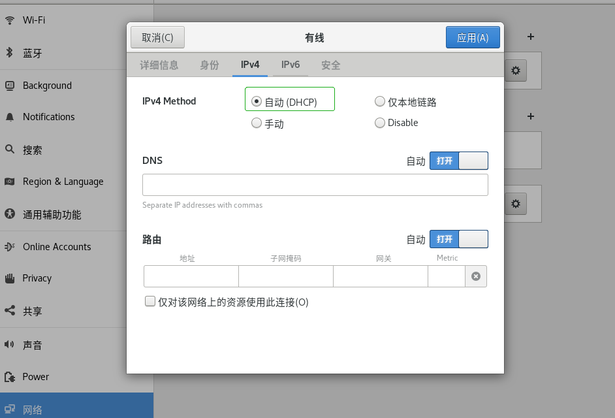
Task: Click the route Metric field
Action: [x=447, y=276]
